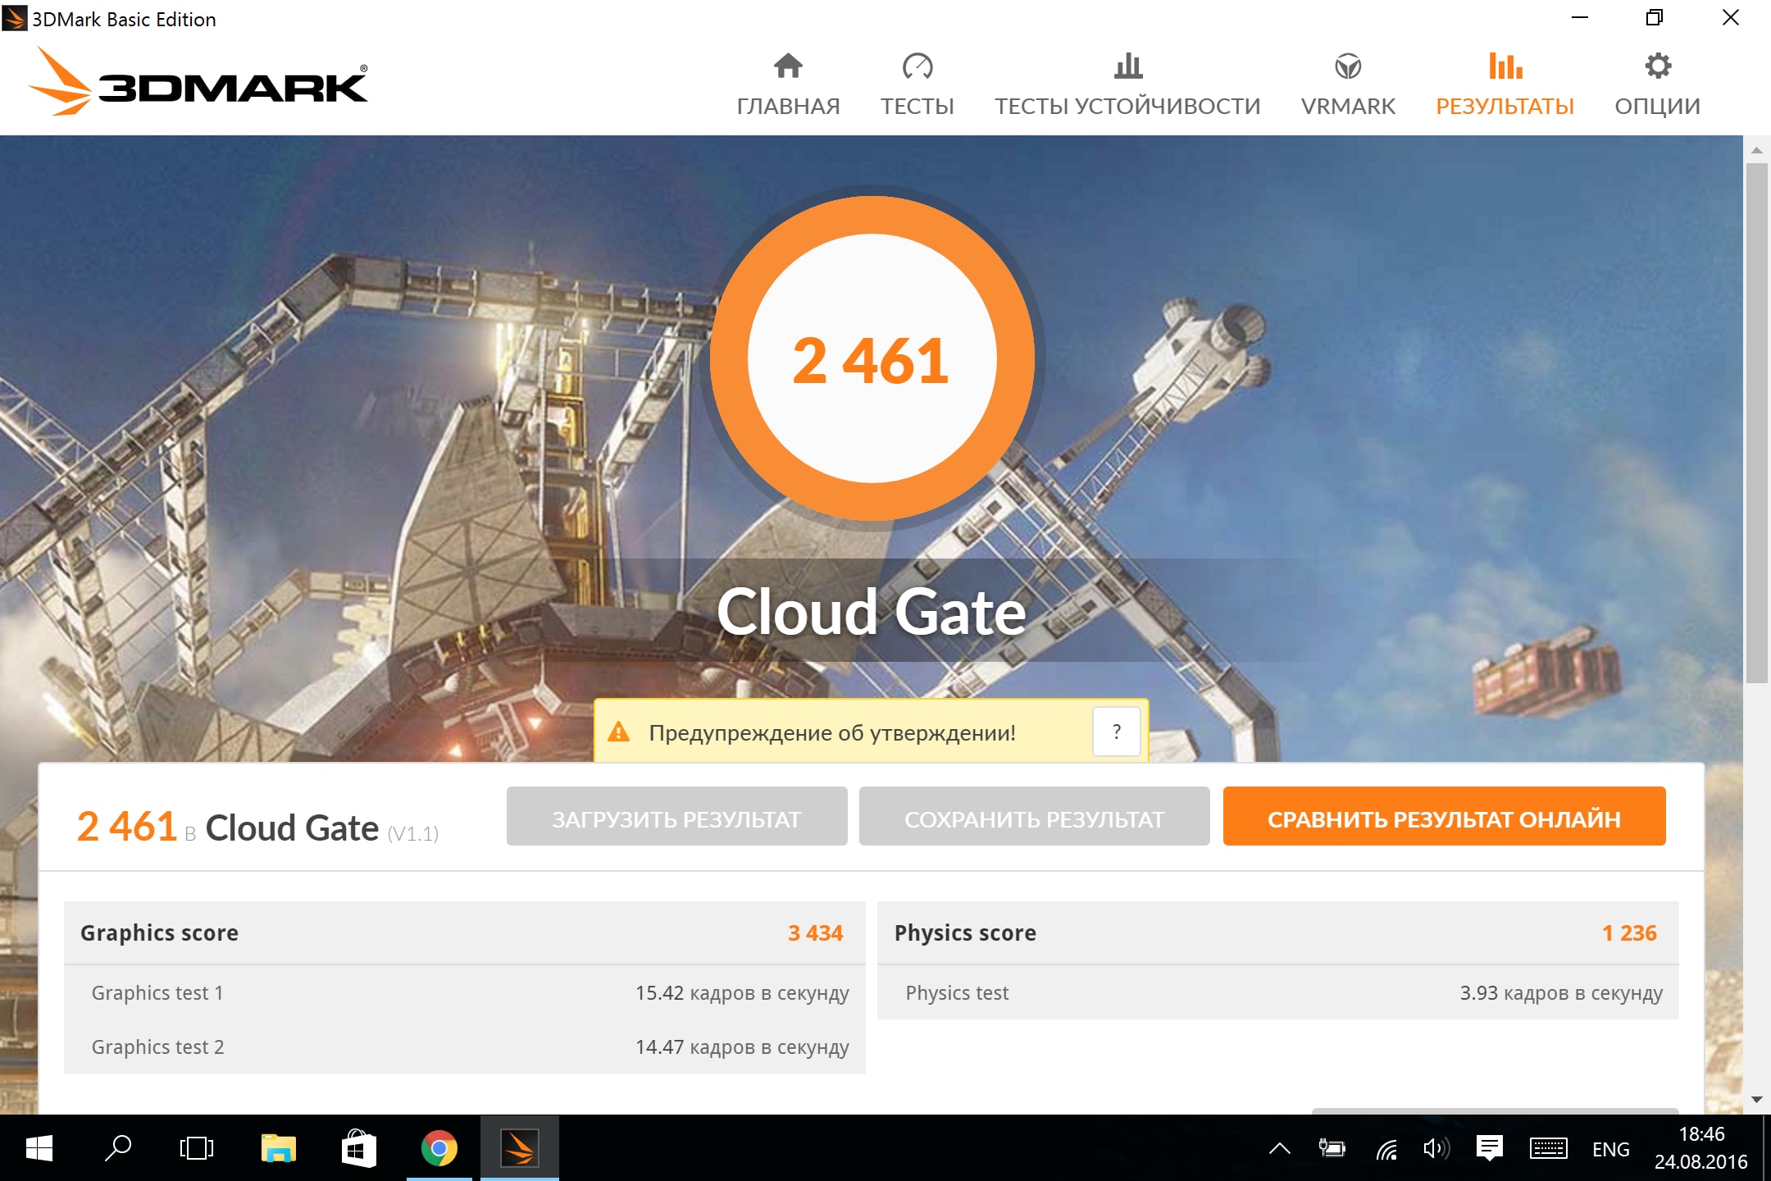Click the Graphics test 1 row label

coord(157,992)
